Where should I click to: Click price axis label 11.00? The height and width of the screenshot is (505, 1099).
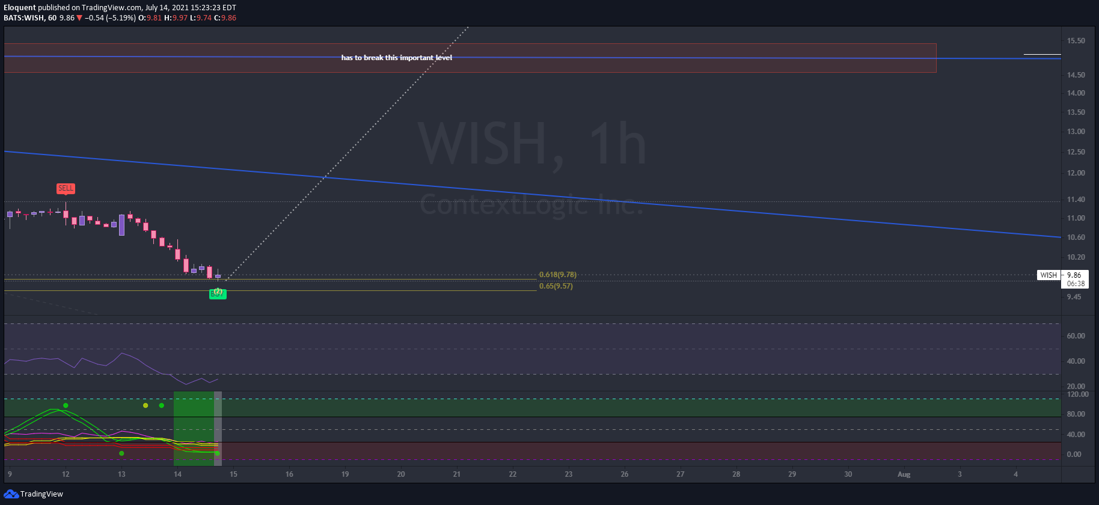(x=1076, y=218)
